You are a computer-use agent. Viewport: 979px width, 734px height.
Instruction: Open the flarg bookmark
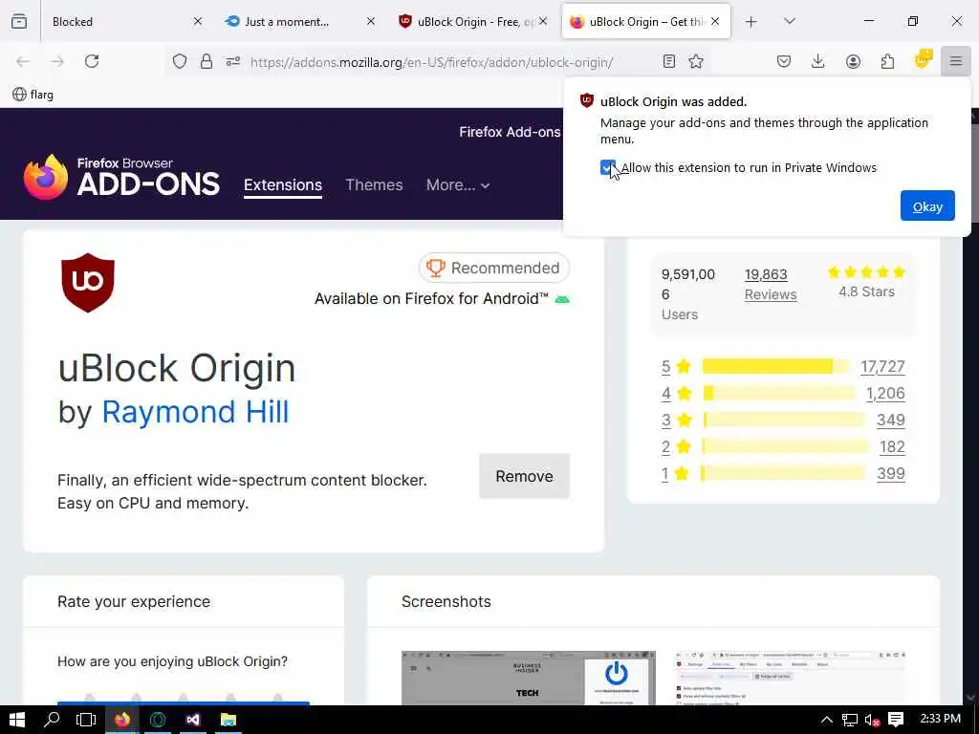point(33,95)
